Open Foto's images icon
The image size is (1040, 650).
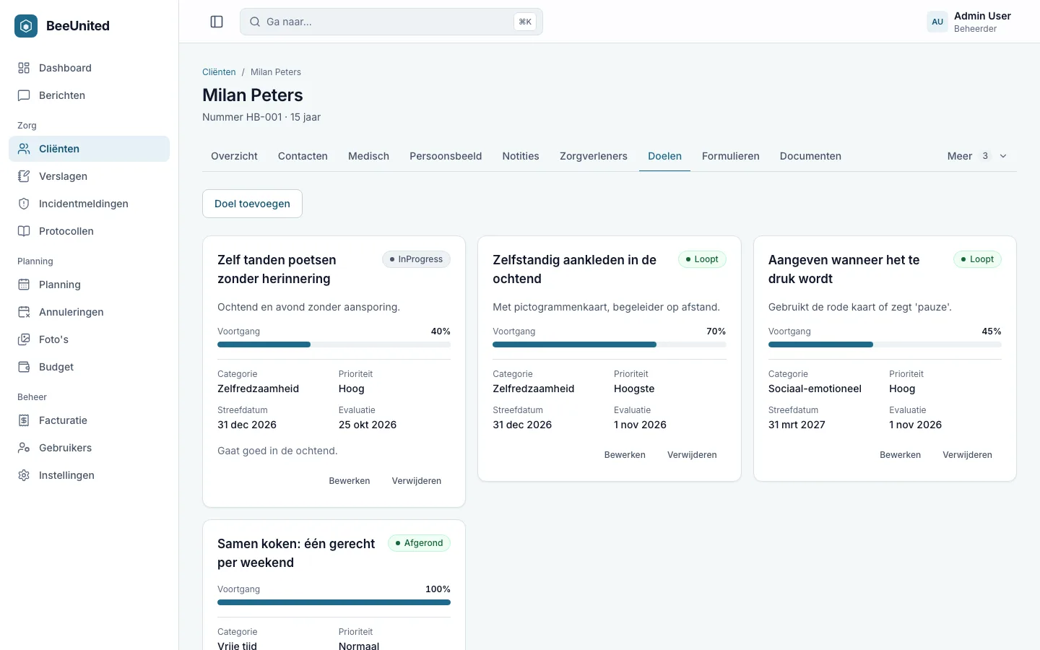pyautogui.click(x=24, y=339)
